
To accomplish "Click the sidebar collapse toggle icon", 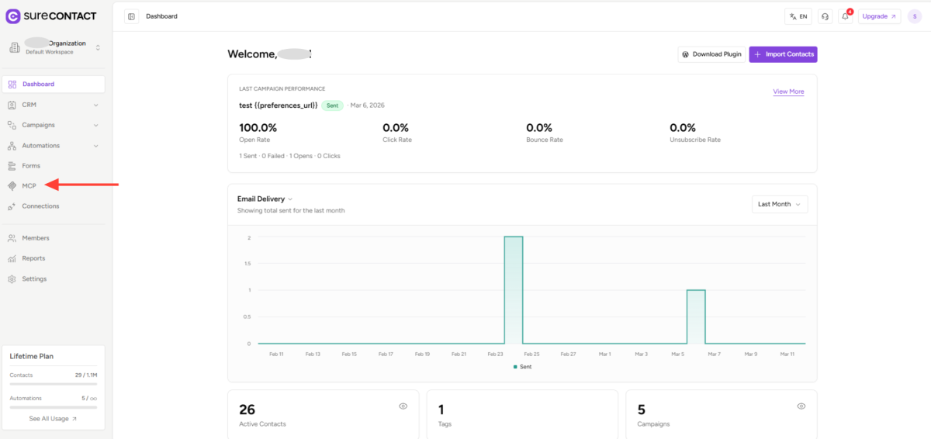I will point(131,16).
